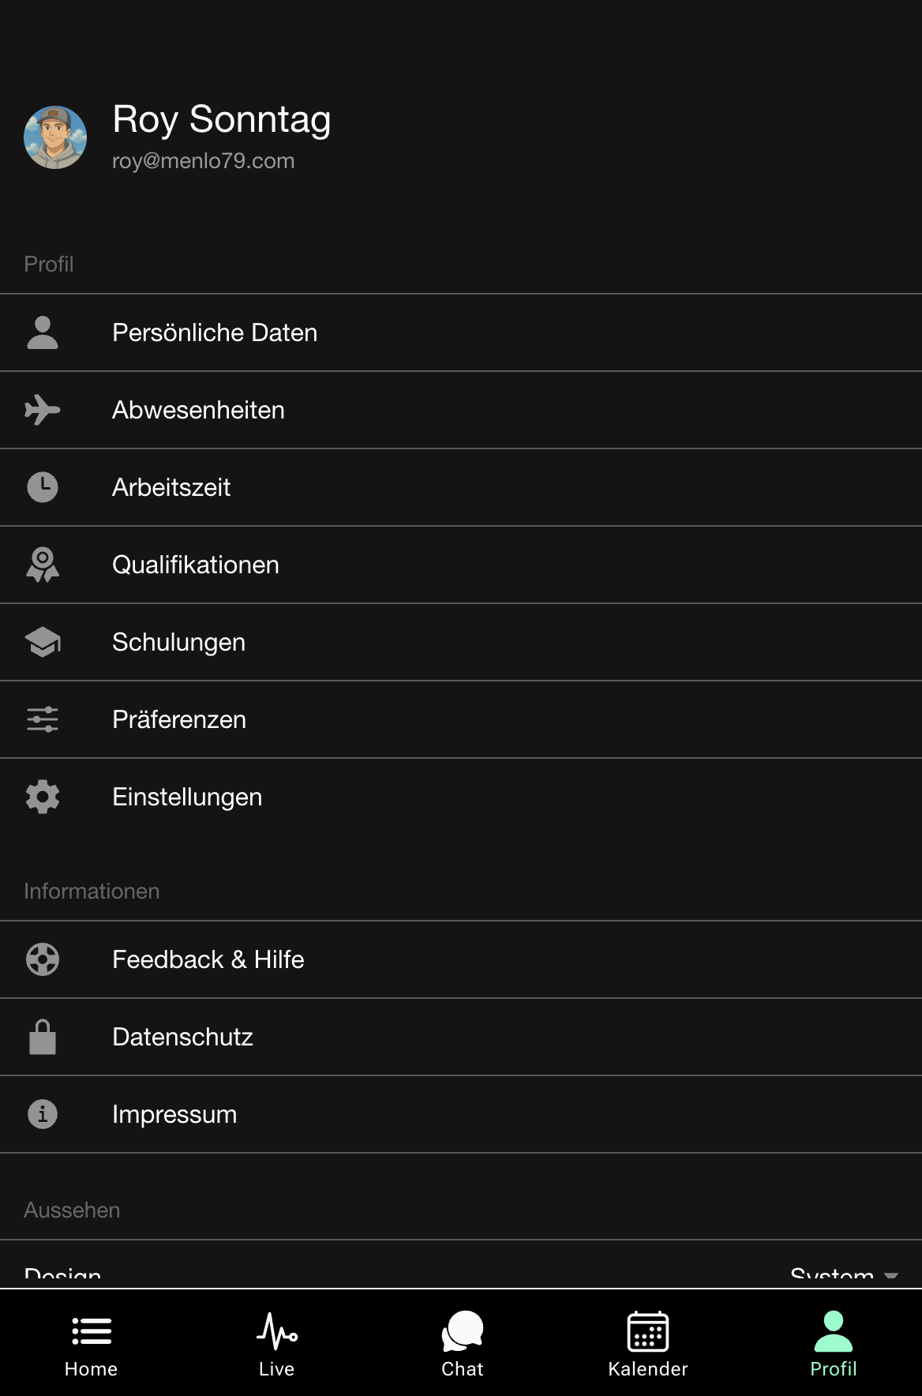The image size is (922, 1396).
Task: Tap the lifebuoy icon for Feedback & Hilfe
Action: [43, 959]
